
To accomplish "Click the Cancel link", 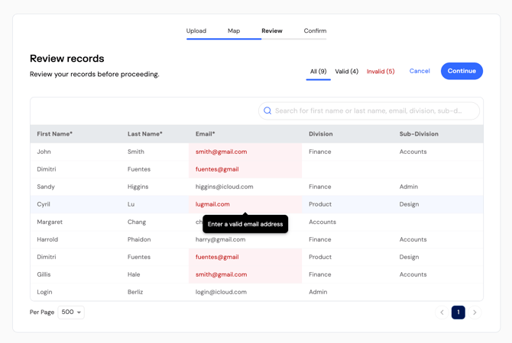I will 420,71.
